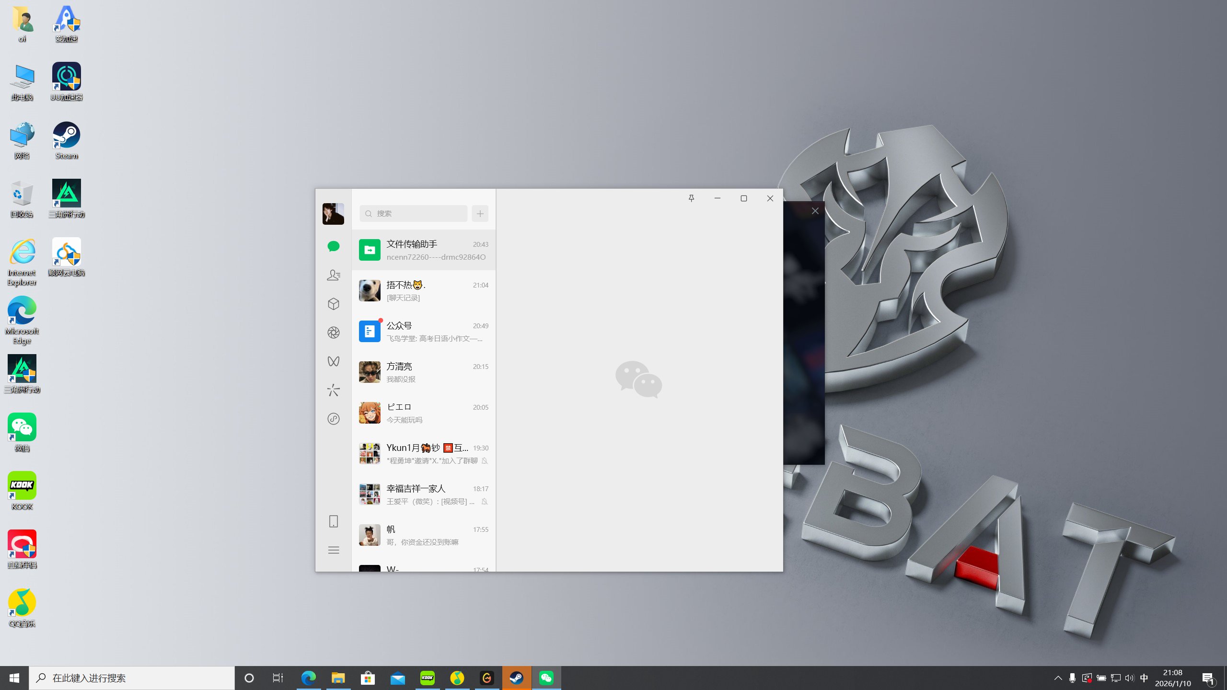The height and width of the screenshot is (690, 1227).
Task: Click the plus button beside the search box
Action: click(480, 214)
